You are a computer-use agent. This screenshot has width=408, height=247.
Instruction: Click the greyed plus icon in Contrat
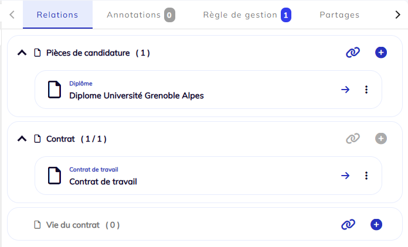click(x=381, y=139)
